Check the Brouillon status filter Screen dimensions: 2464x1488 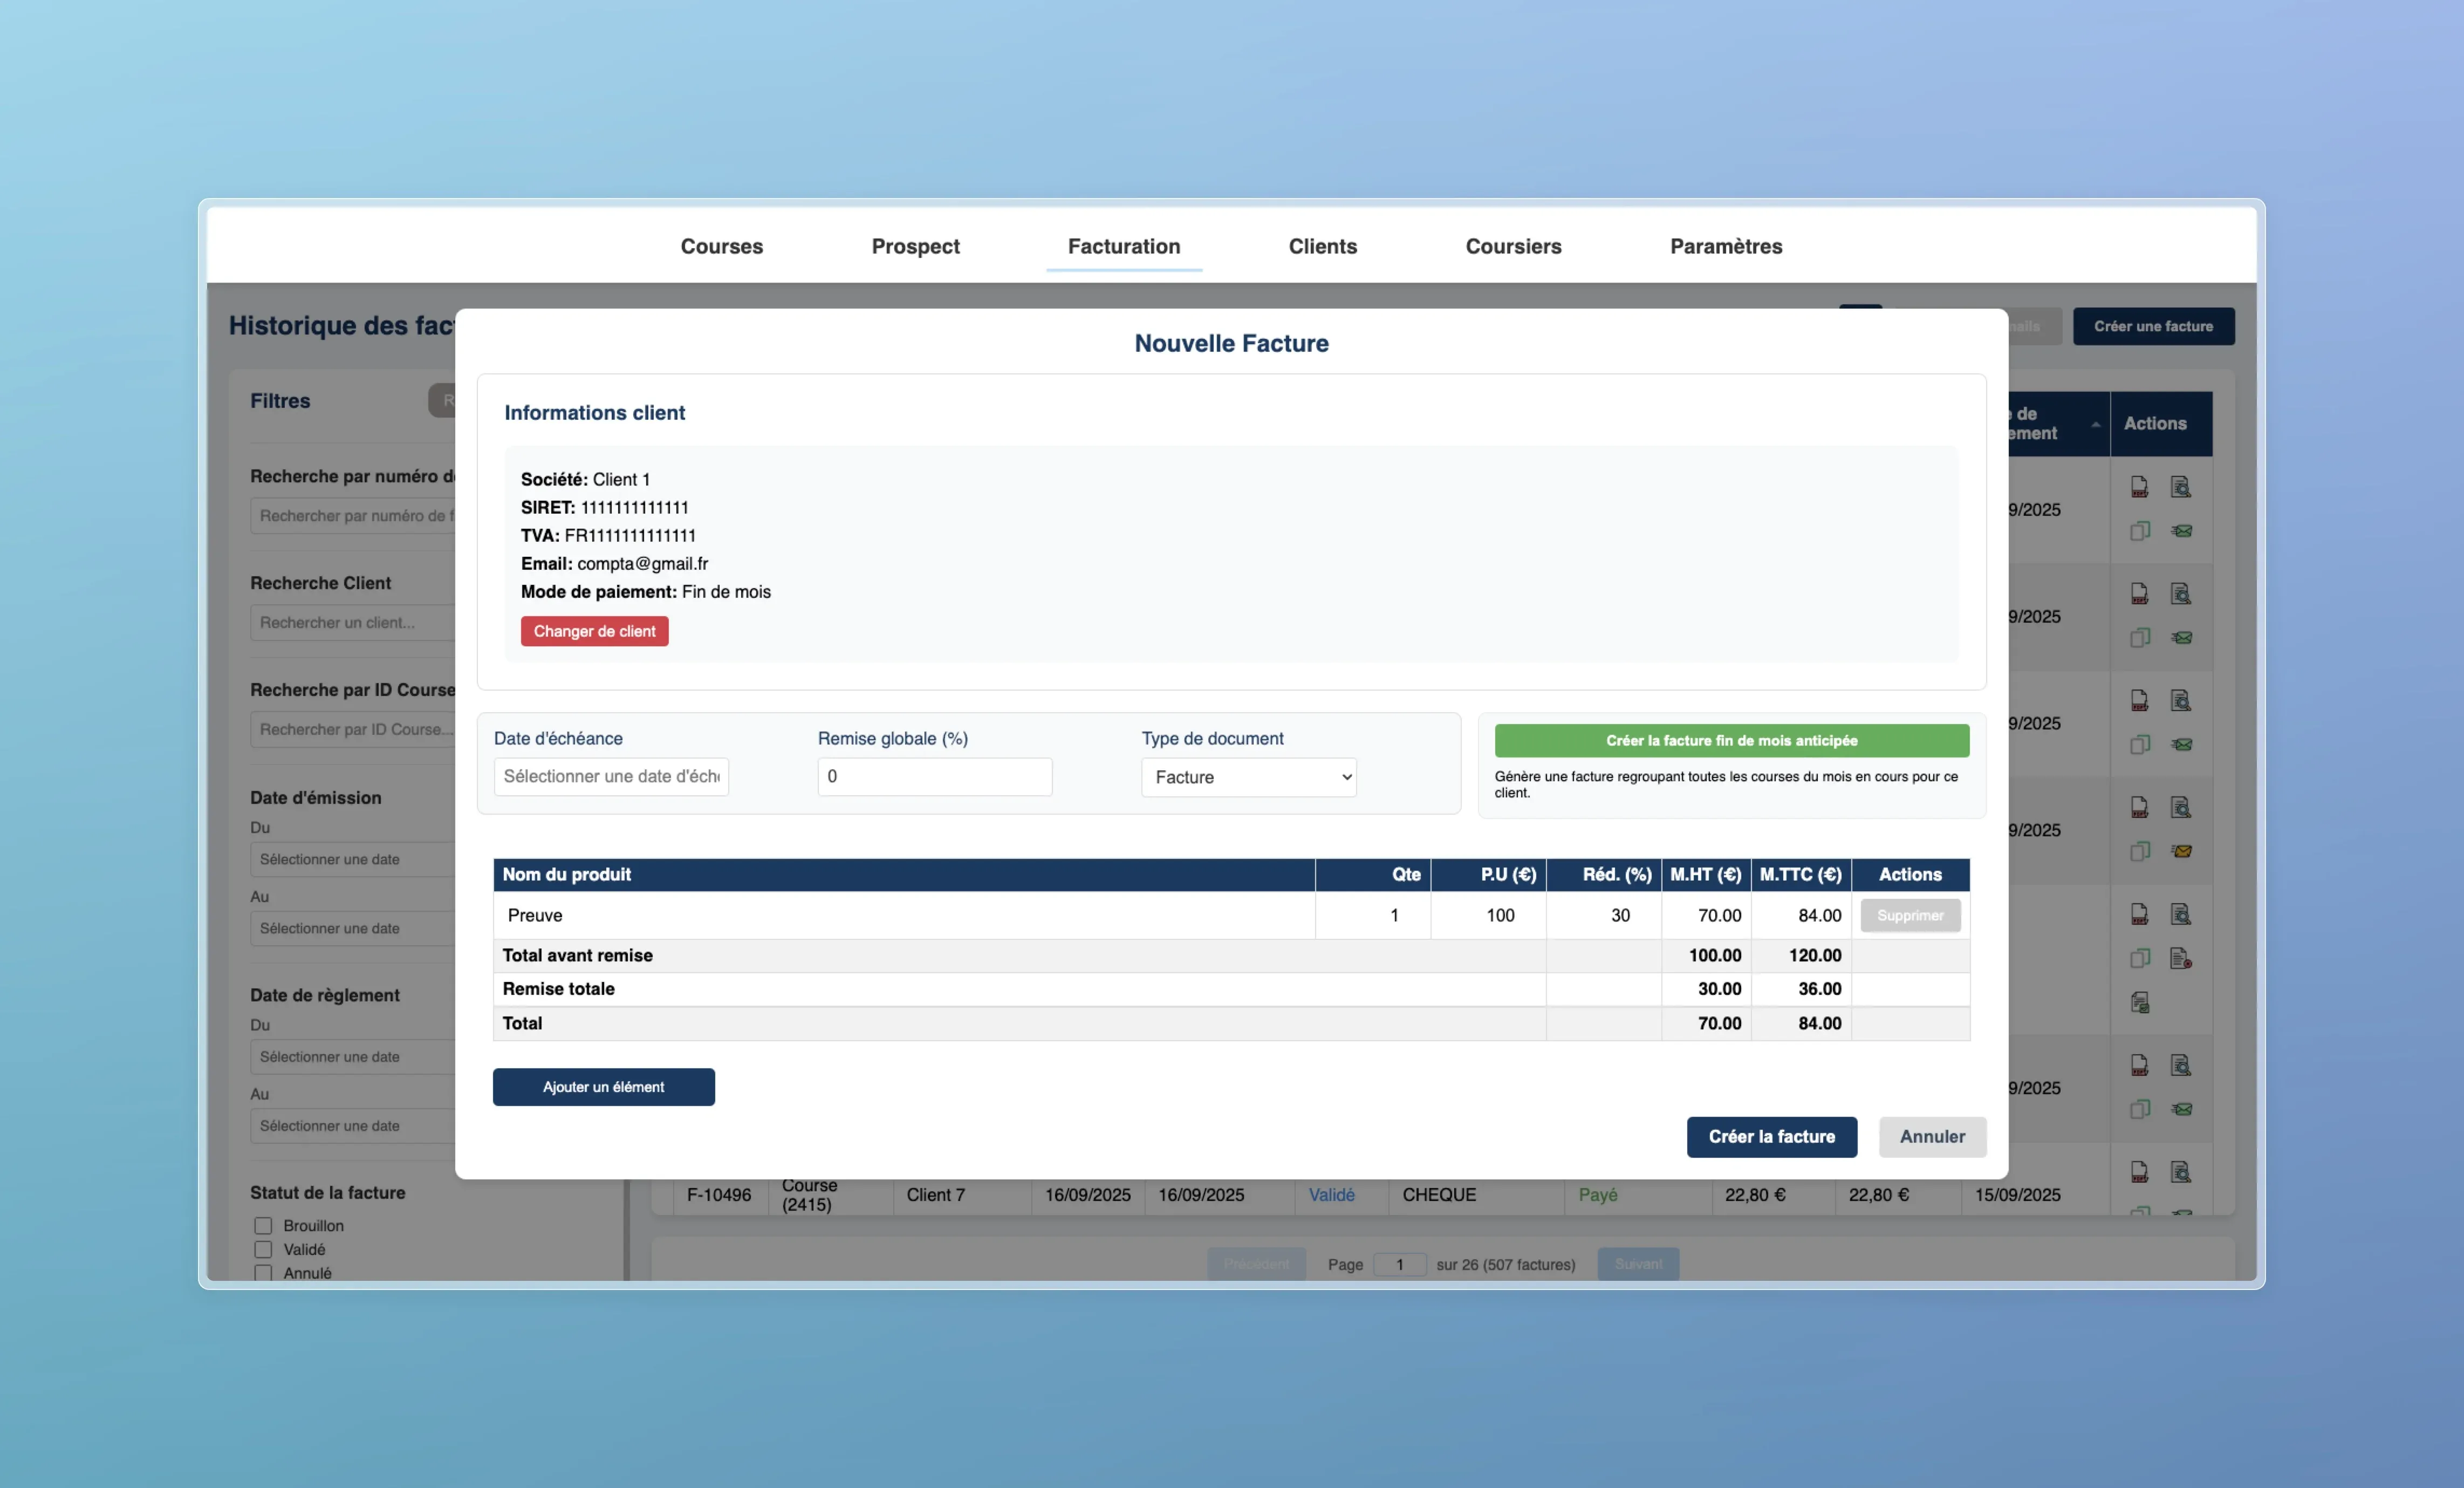click(263, 1225)
